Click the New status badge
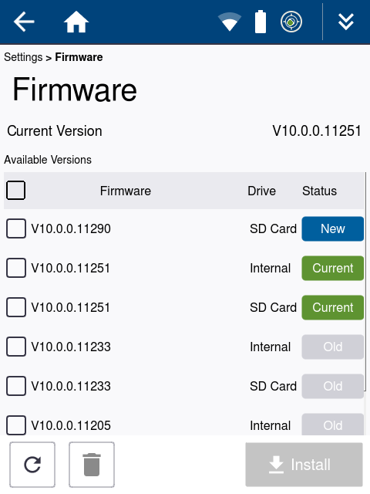 point(332,228)
